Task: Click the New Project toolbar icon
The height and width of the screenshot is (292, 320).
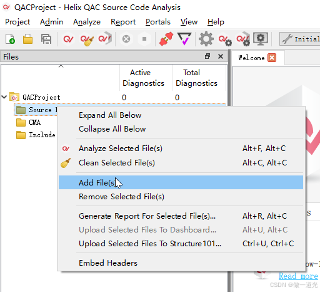Action: click(10, 39)
